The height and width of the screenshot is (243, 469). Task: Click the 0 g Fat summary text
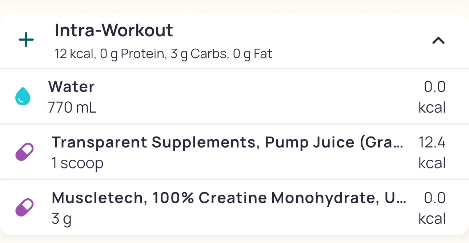pos(252,54)
